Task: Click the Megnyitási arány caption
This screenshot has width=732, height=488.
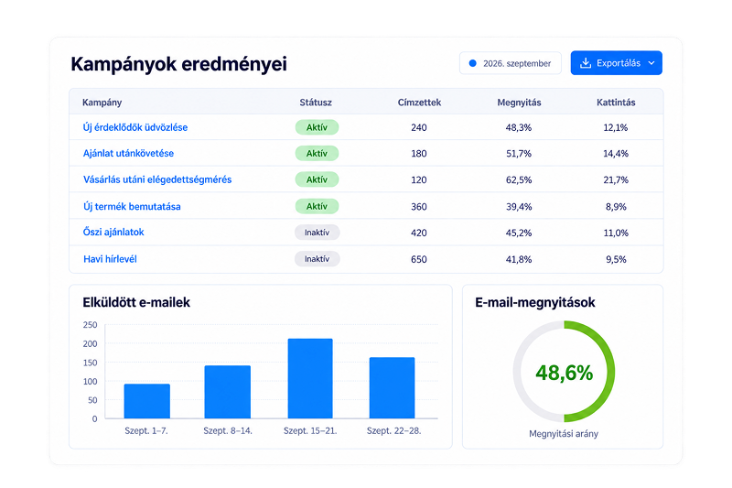Action: point(564,434)
